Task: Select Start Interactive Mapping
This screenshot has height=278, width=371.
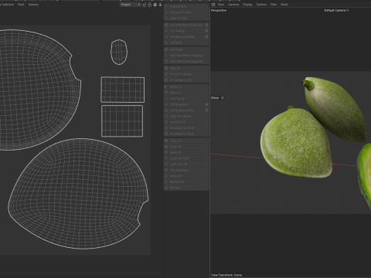Action: 186,56
